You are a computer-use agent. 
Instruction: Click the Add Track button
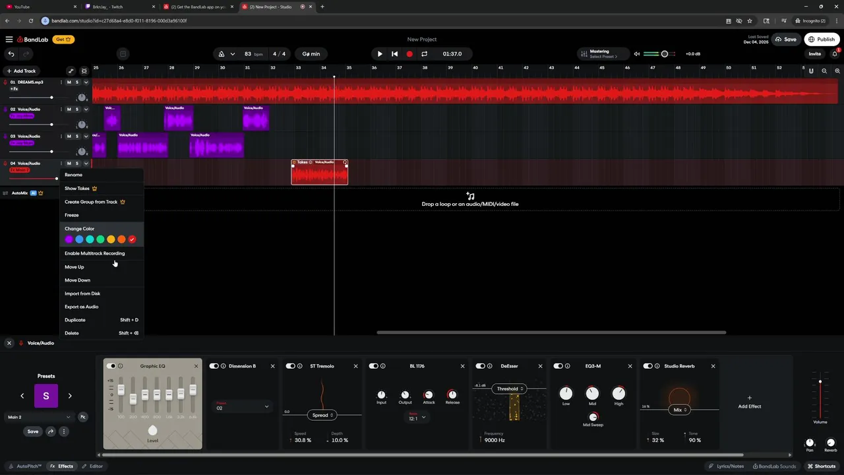21,71
